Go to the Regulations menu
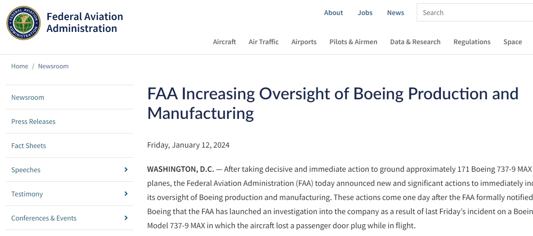The image size is (533, 236). [472, 42]
